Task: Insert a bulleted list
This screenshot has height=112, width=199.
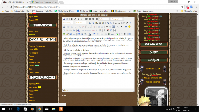Action: click(115, 23)
